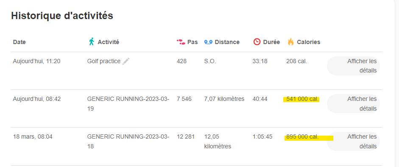Click the red clock Durée icon
This screenshot has height=167, width=399.
[257, 42]
